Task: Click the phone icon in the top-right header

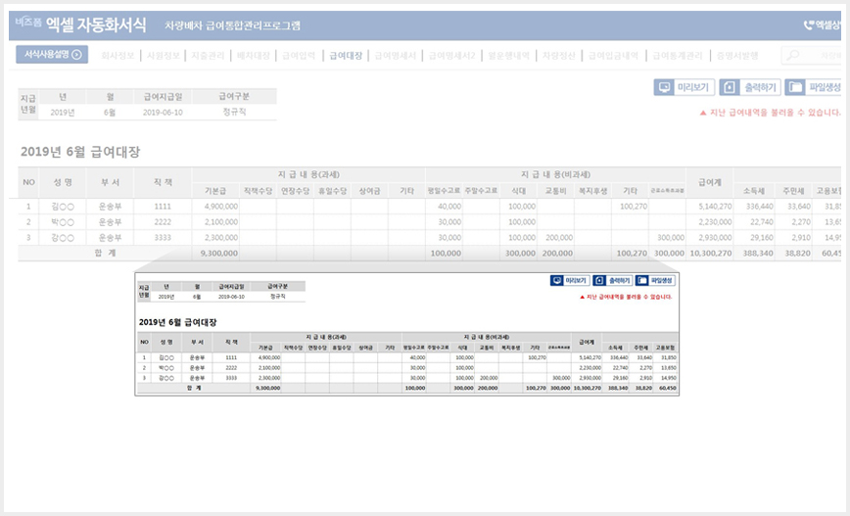Action: 809,24
